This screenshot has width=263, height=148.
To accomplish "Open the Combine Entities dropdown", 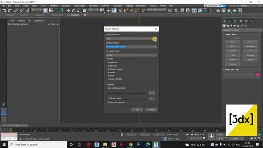I will (131, 47).
